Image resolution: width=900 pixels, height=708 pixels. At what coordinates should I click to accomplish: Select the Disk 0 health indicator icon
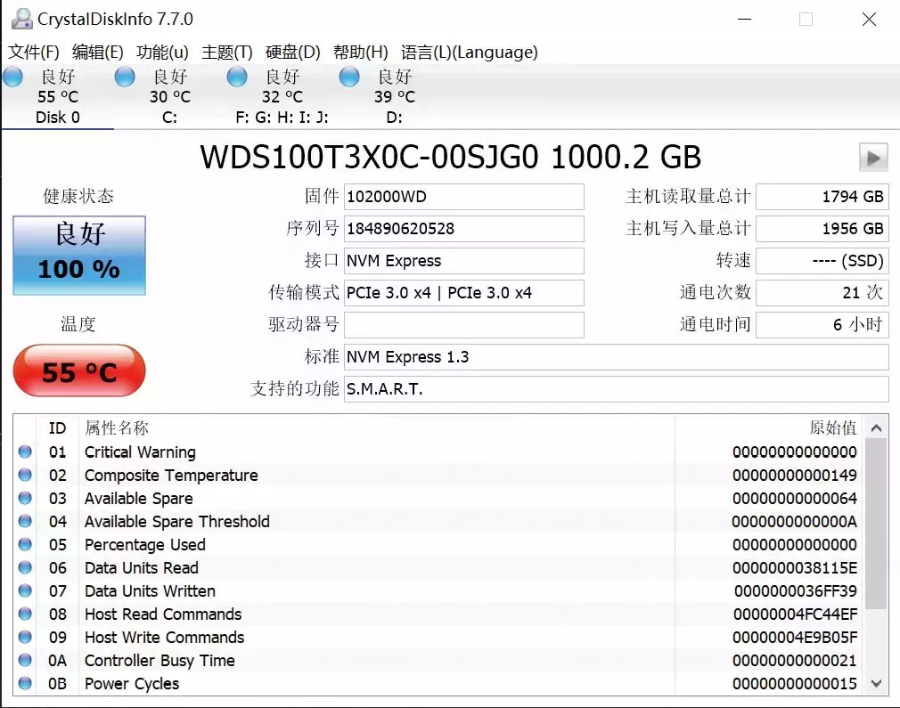12,77
